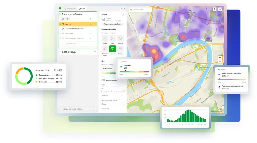Open the Библиотека tab

point(70,9)
